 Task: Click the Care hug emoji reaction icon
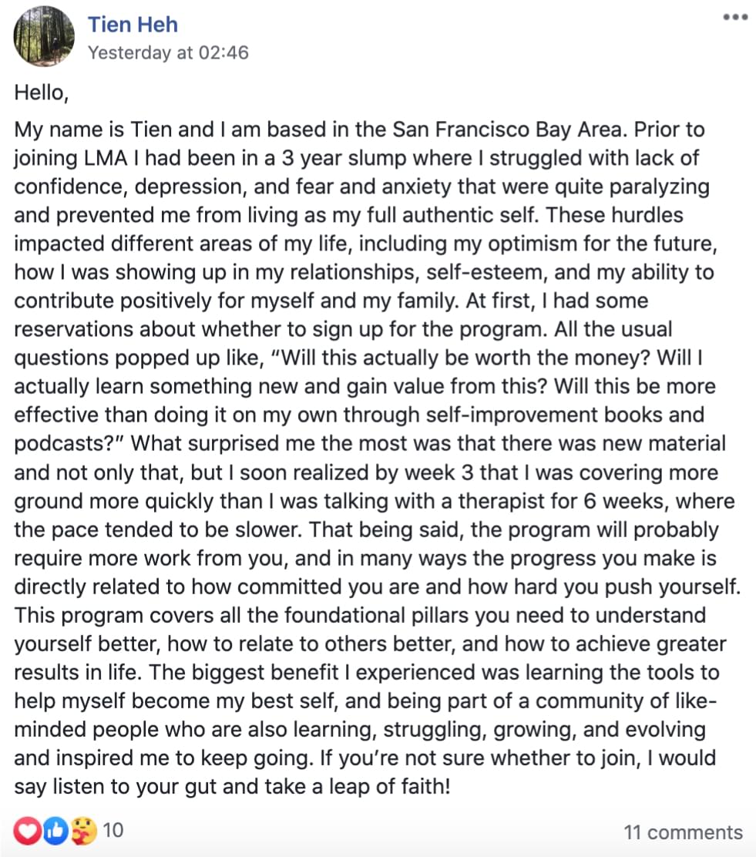click(83, 831)
